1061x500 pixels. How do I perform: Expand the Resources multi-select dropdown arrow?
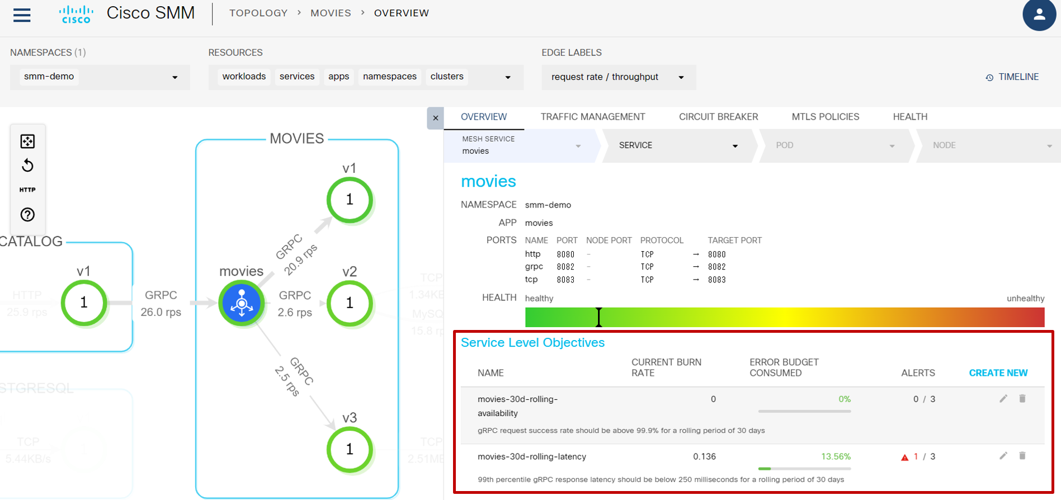point(508,77)
